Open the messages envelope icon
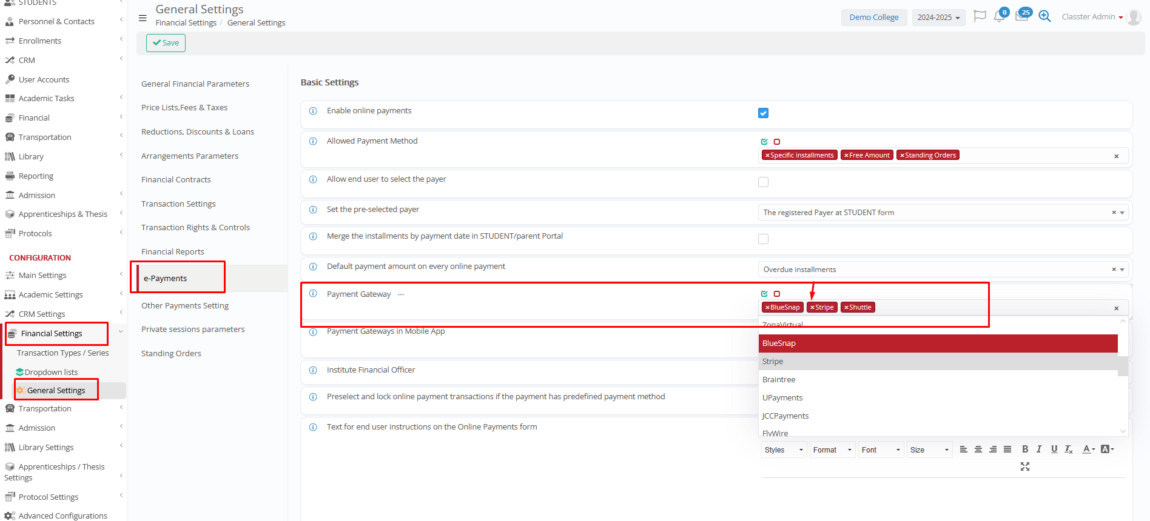1150x521 pixels. (x=1021, y=16)
